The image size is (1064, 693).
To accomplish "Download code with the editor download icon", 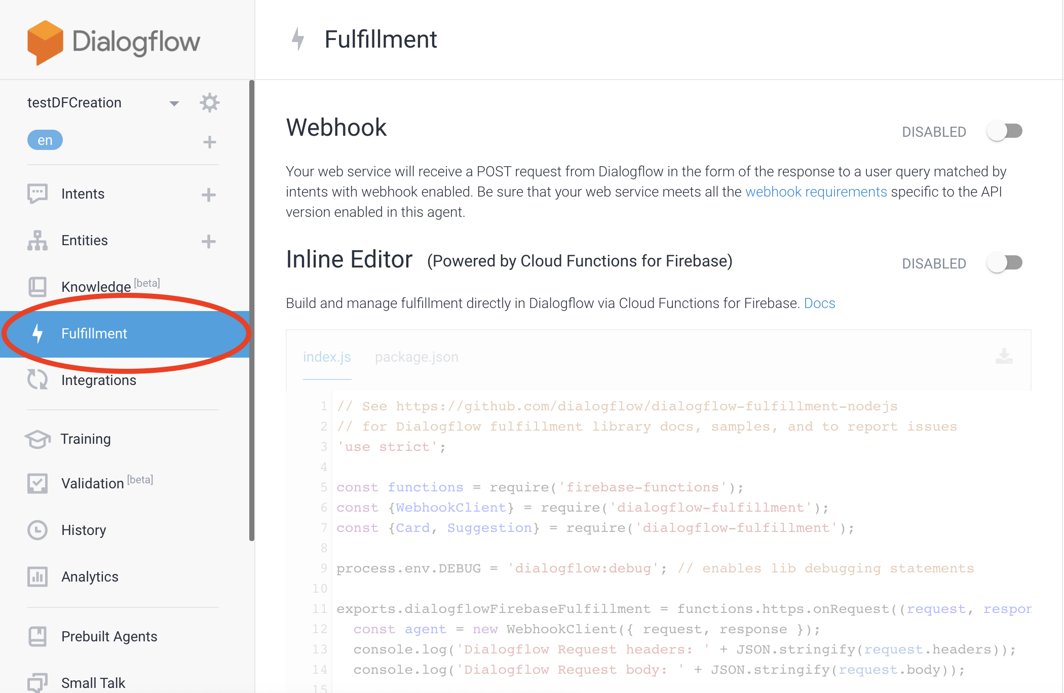I will [x=1004, y=357].
